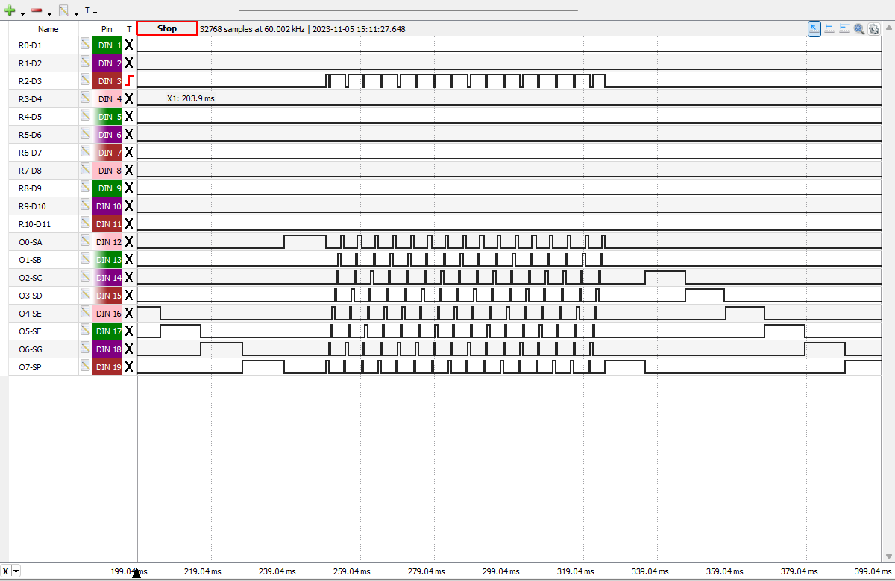The height and width of the screenshot is (581, 895).
Task: Click the green plus add-signal icon
Action: 10,10
